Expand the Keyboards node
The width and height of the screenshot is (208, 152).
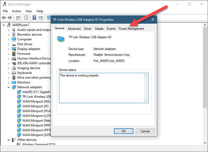pyautogui.click(x=9, y=73)
